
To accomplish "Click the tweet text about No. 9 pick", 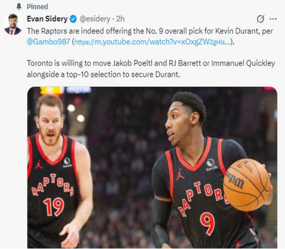I will (150, 36).
